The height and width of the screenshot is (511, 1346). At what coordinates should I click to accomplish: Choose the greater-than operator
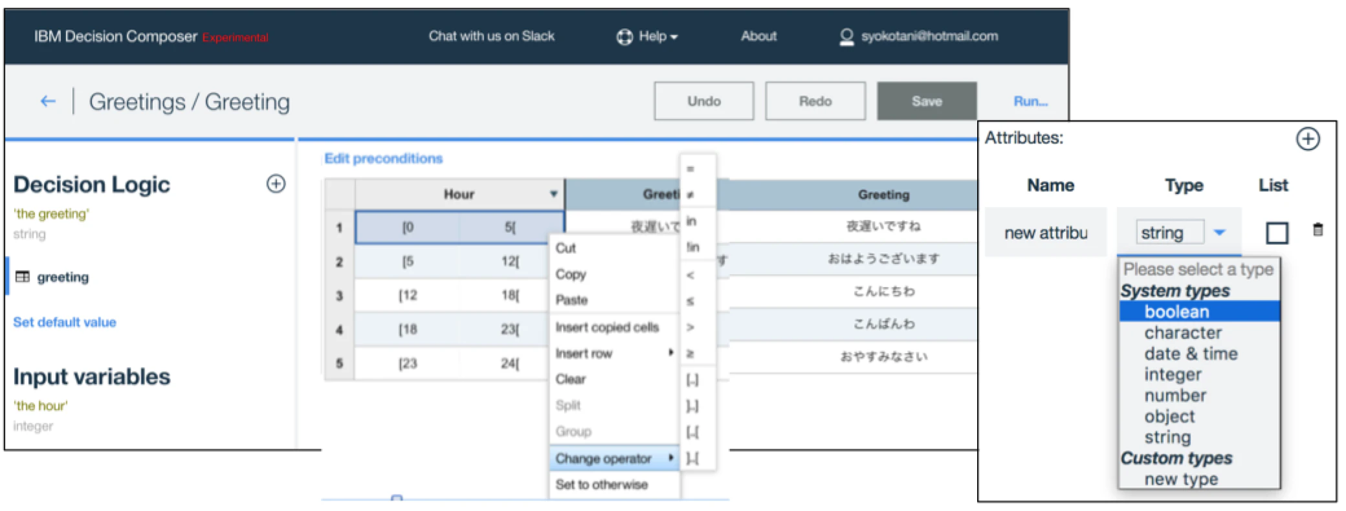(x=690, y=327)
